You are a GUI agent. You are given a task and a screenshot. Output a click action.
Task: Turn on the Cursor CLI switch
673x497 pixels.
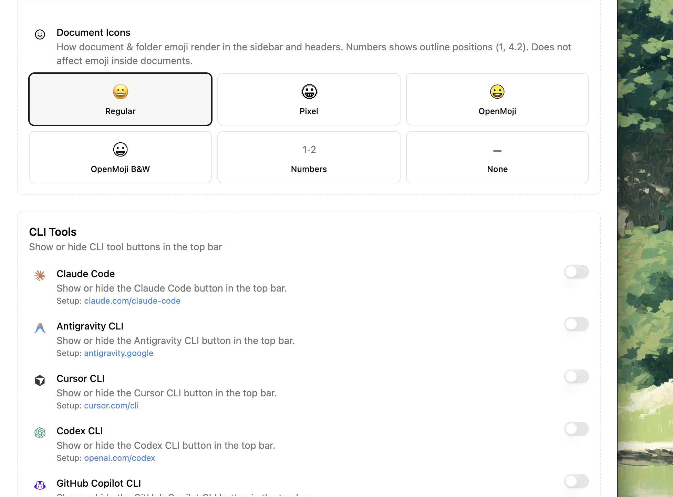point(576,376)
